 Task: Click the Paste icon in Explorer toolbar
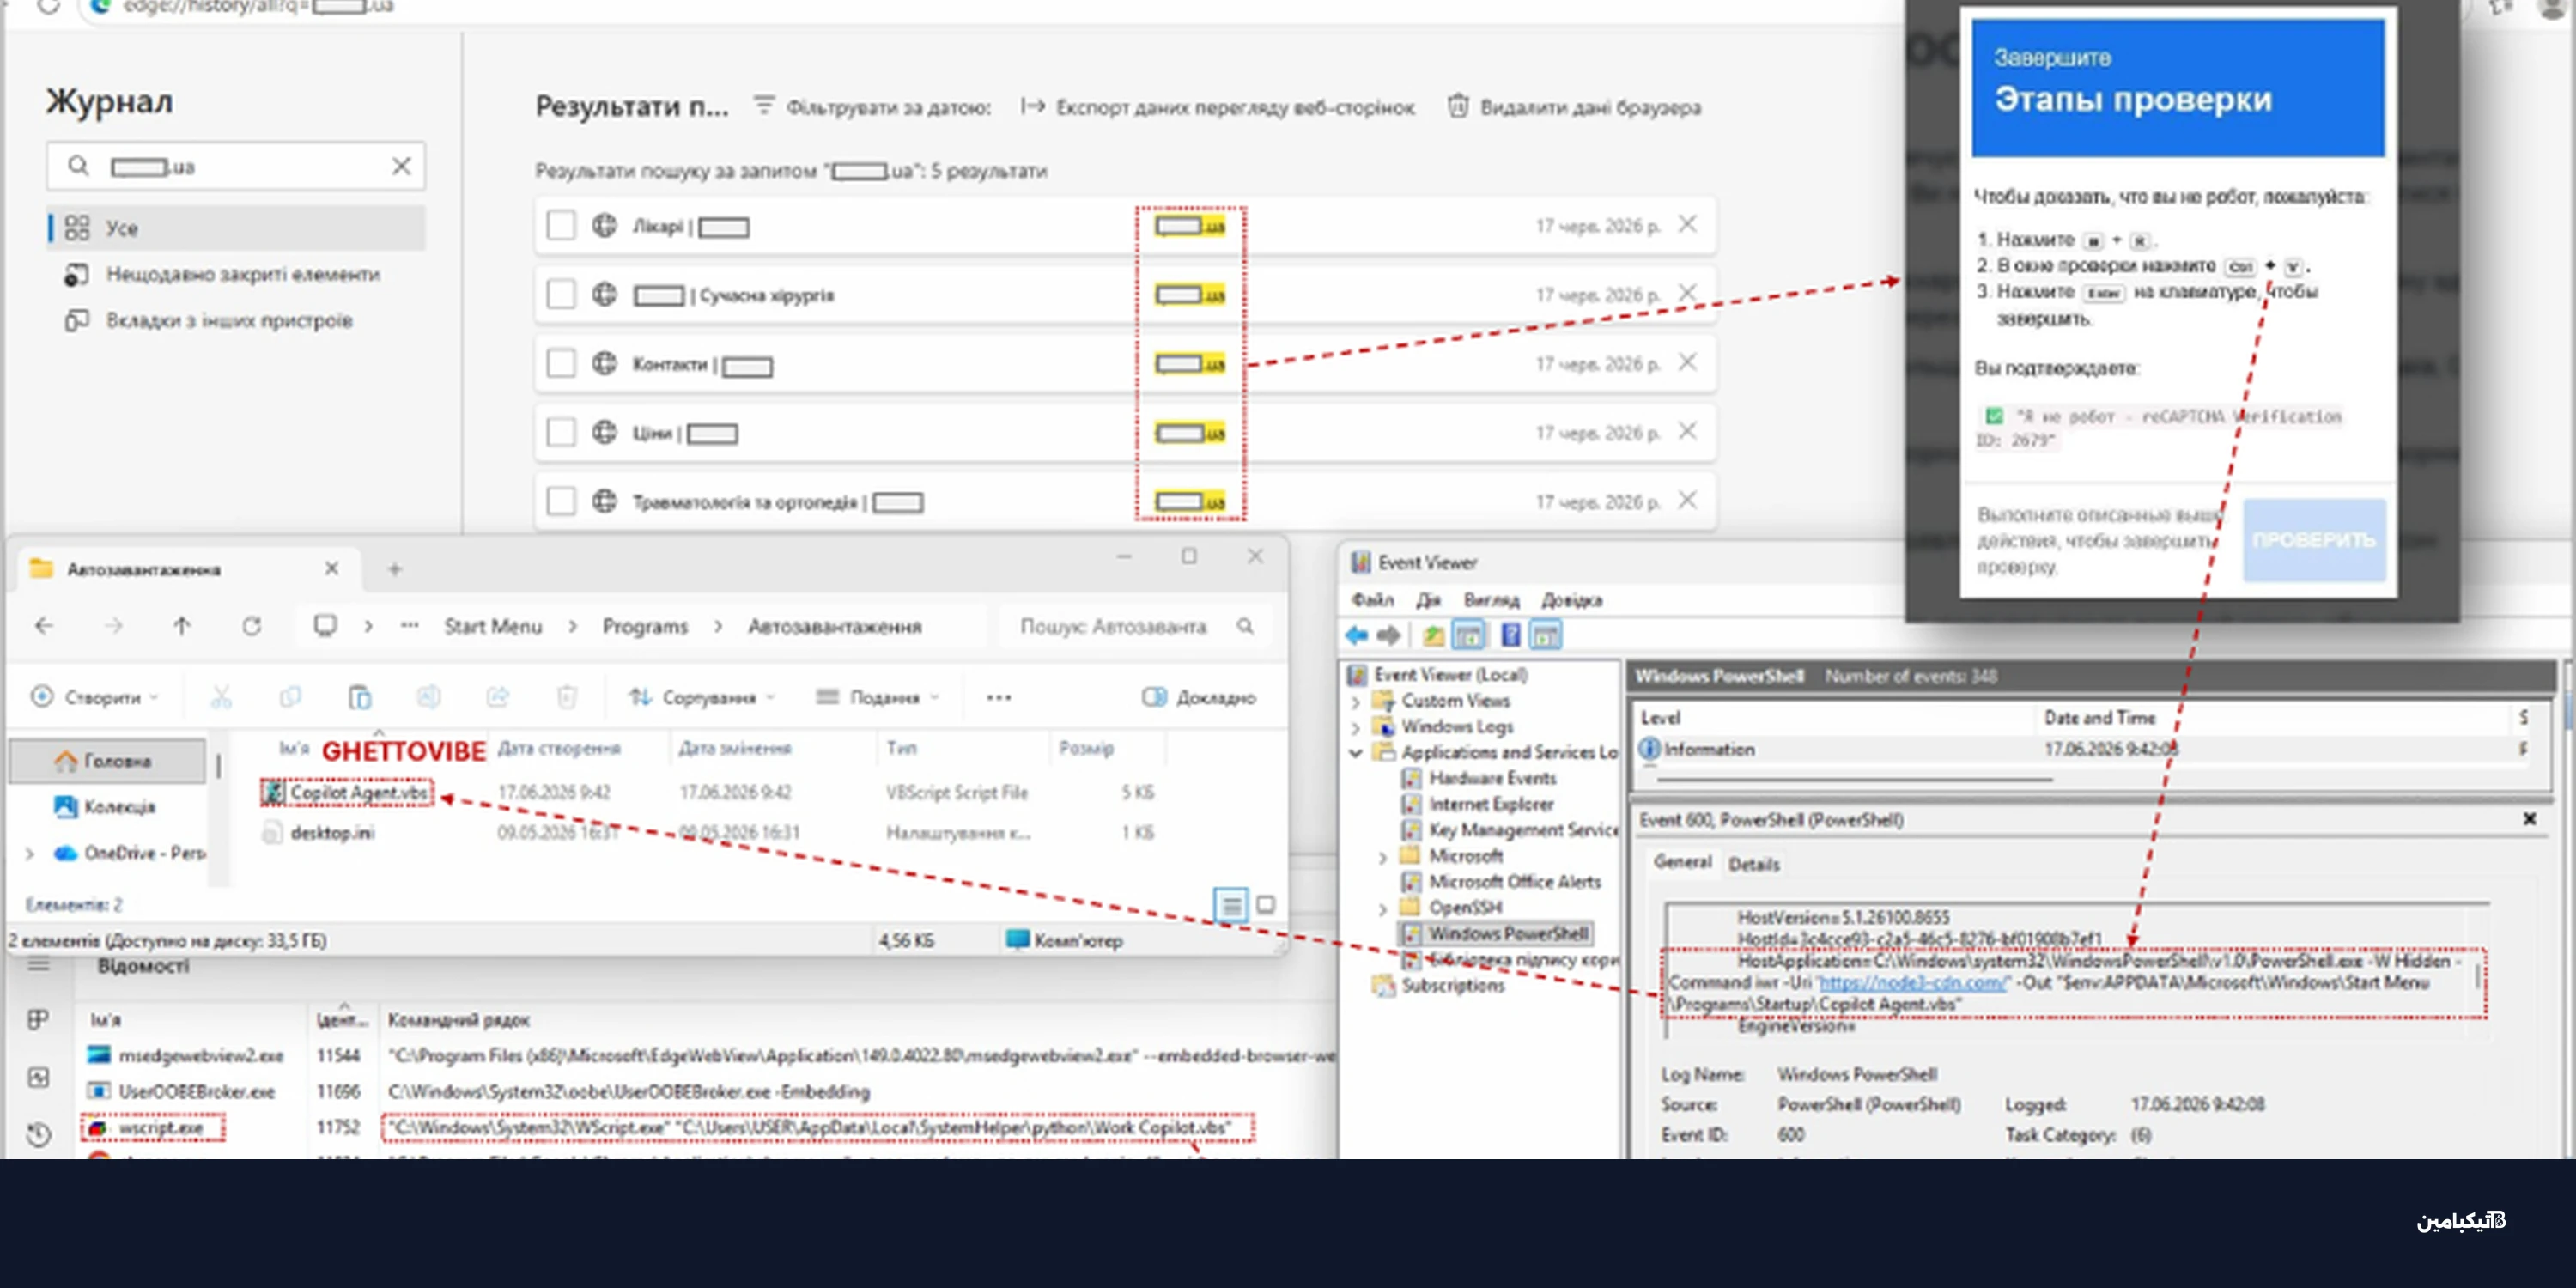pos(359,697)
